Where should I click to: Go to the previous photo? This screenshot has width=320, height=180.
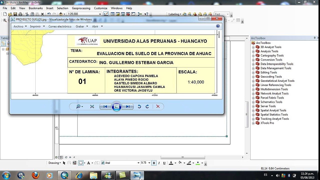(x=105, y=106)
